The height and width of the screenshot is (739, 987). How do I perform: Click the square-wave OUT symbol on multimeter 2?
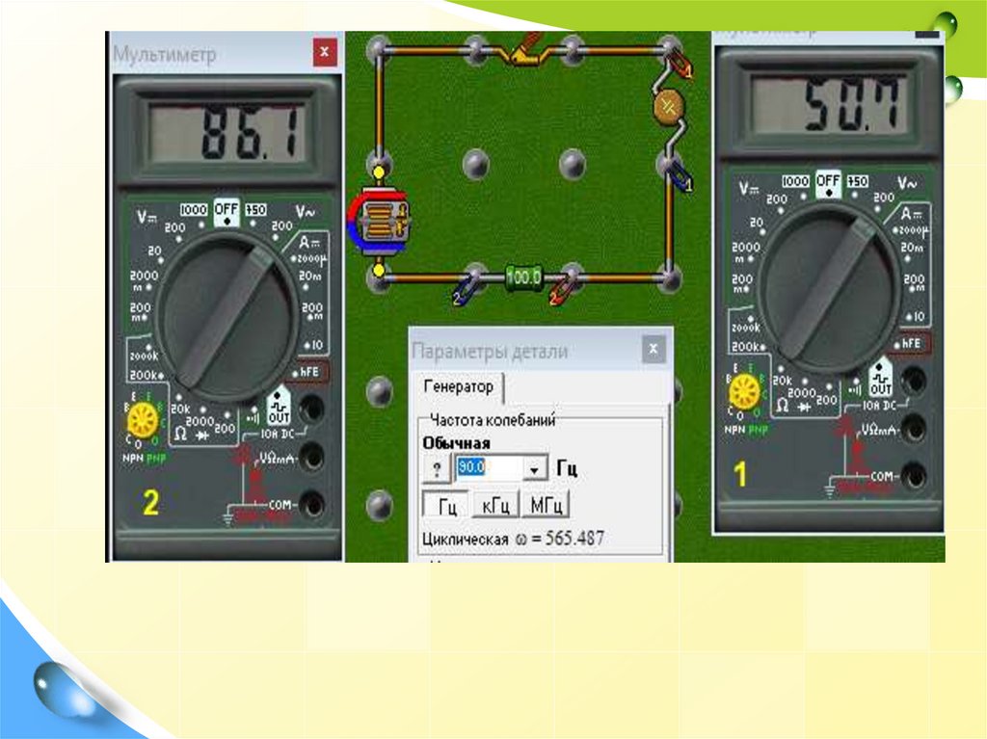279,406
